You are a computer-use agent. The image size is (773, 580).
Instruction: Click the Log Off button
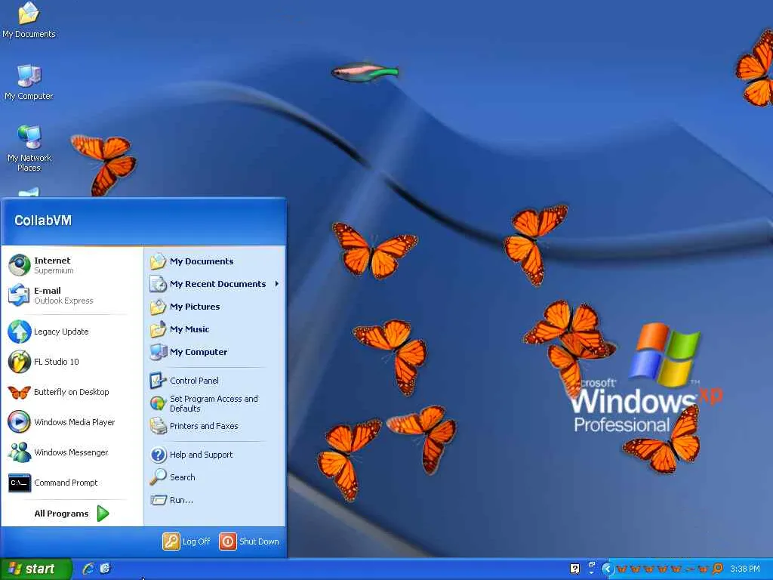point(187,541)
